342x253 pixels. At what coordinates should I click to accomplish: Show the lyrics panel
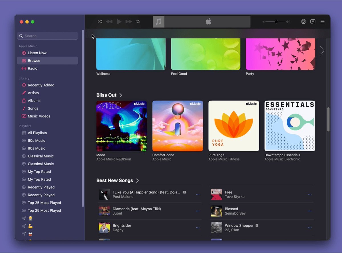coord(313,22)
